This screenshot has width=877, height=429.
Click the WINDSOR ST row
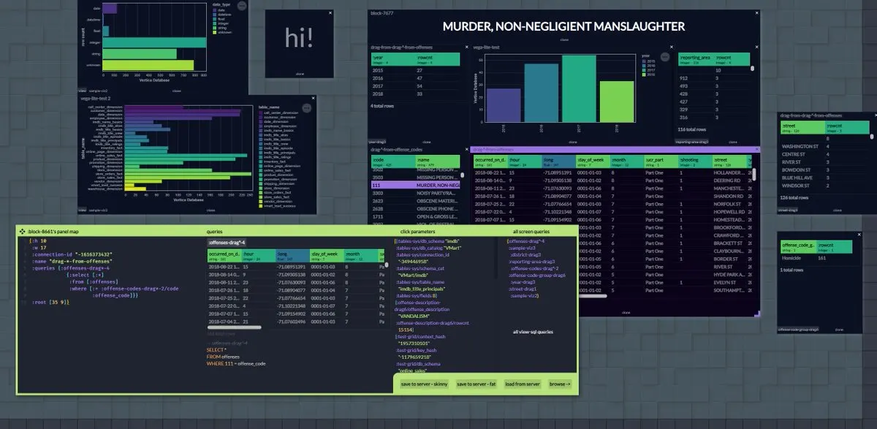click(824, 185)
